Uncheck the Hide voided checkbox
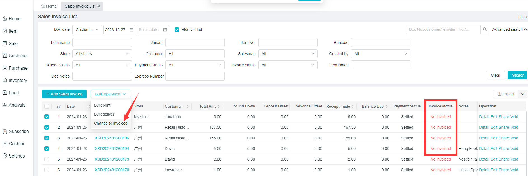 [177, 30]
